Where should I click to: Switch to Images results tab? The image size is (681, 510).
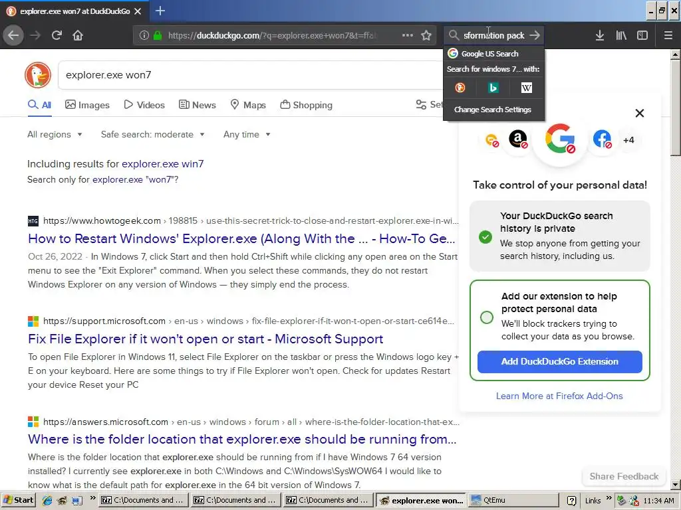pos(87,105)
